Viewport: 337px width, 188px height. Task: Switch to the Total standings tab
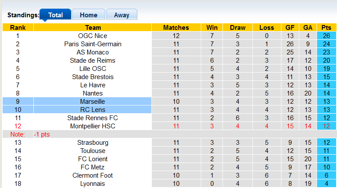(x=55, y=15)
